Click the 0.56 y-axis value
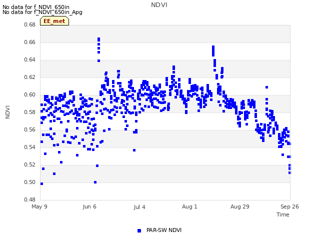This screenshot has width=320, height=240. [30, 130]
